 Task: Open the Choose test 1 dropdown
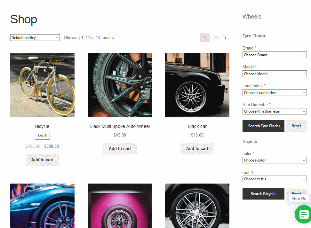275,179
